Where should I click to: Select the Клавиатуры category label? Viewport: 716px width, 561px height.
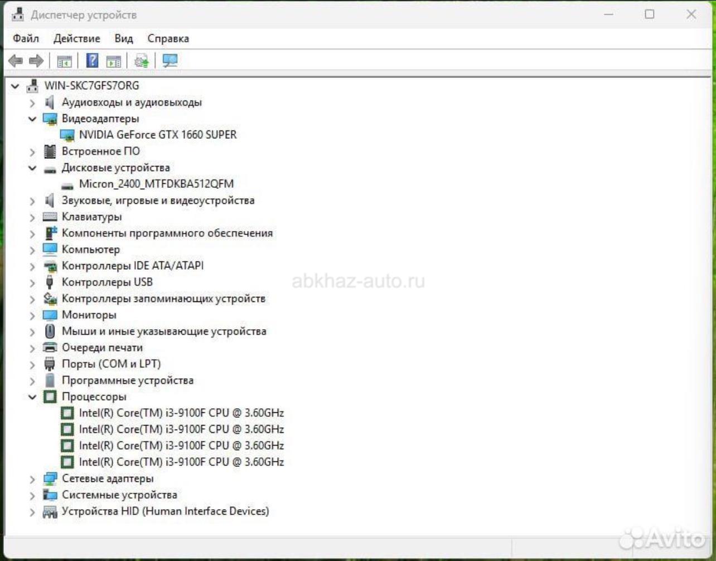point(91,217)
